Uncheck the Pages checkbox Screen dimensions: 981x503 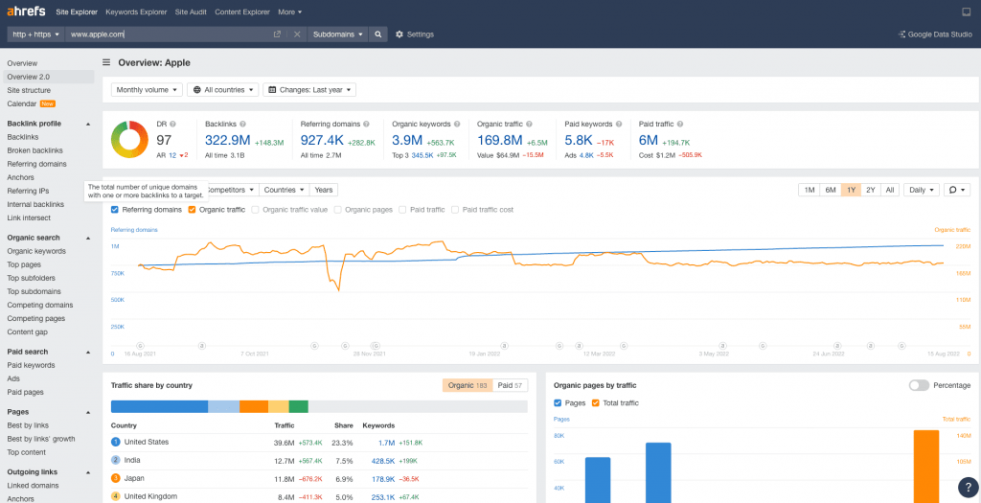tap(558, 403)
